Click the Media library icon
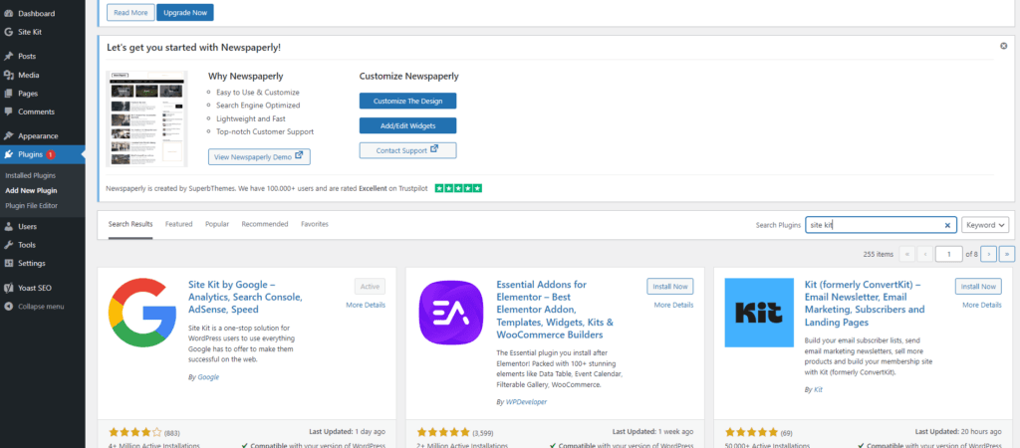 pyautogui.click(x=8, y=75)
